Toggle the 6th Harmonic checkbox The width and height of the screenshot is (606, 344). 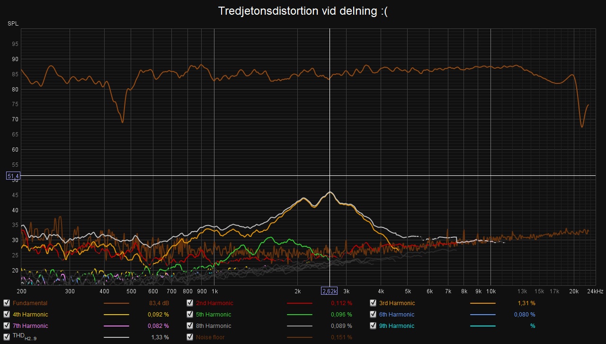click(373, 315)
